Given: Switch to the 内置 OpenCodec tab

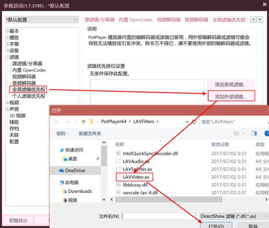Looking at the screenshot, I should pyautogui.click(x=135, y=20).
